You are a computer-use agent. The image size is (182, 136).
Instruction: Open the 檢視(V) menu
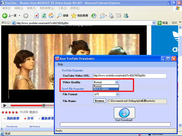[31, 8]
